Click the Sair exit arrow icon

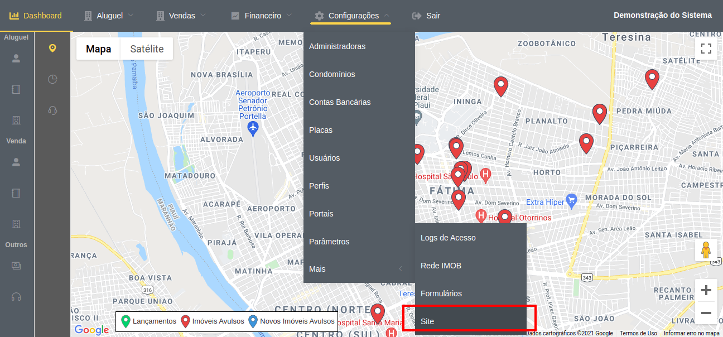tap(417, 16)
